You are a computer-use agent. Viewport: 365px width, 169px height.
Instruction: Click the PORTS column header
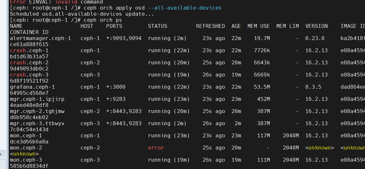click(x=114, y=26)
